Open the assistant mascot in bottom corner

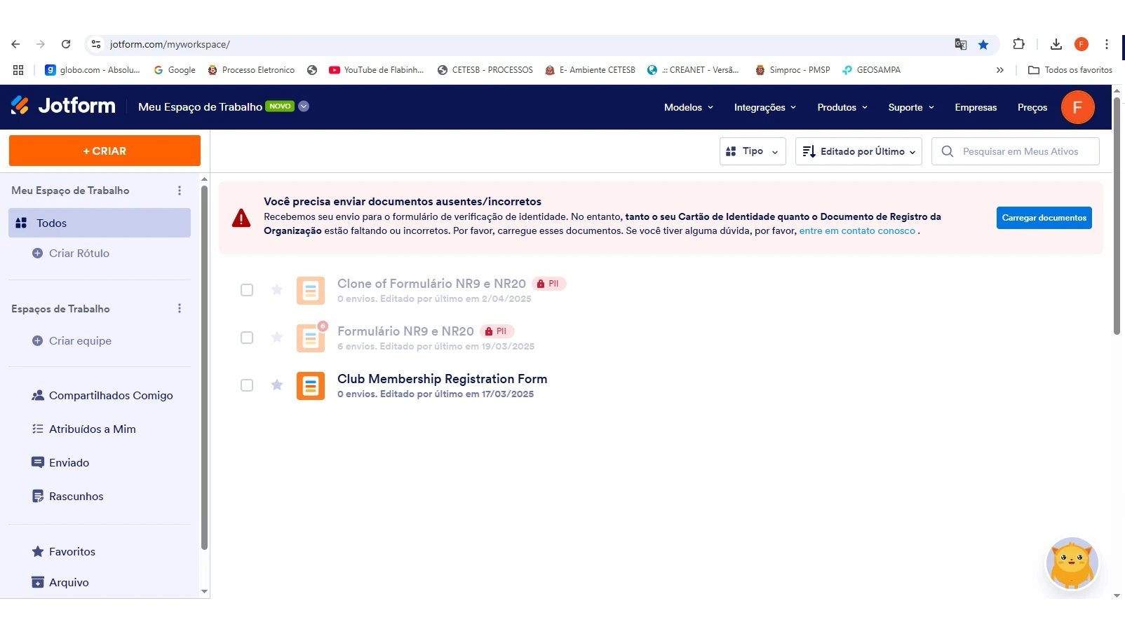(1072, 563)
